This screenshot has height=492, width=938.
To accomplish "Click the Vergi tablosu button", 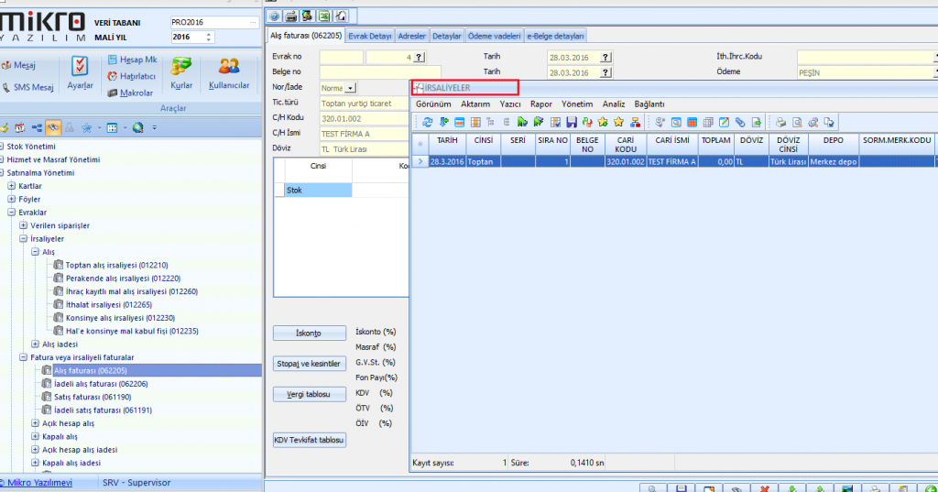I will coord(310,394).
